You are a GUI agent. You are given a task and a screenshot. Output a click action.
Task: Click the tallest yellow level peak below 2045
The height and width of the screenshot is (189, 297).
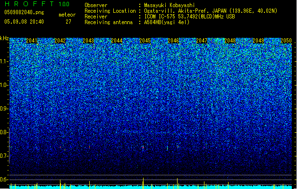click(143, 183)
